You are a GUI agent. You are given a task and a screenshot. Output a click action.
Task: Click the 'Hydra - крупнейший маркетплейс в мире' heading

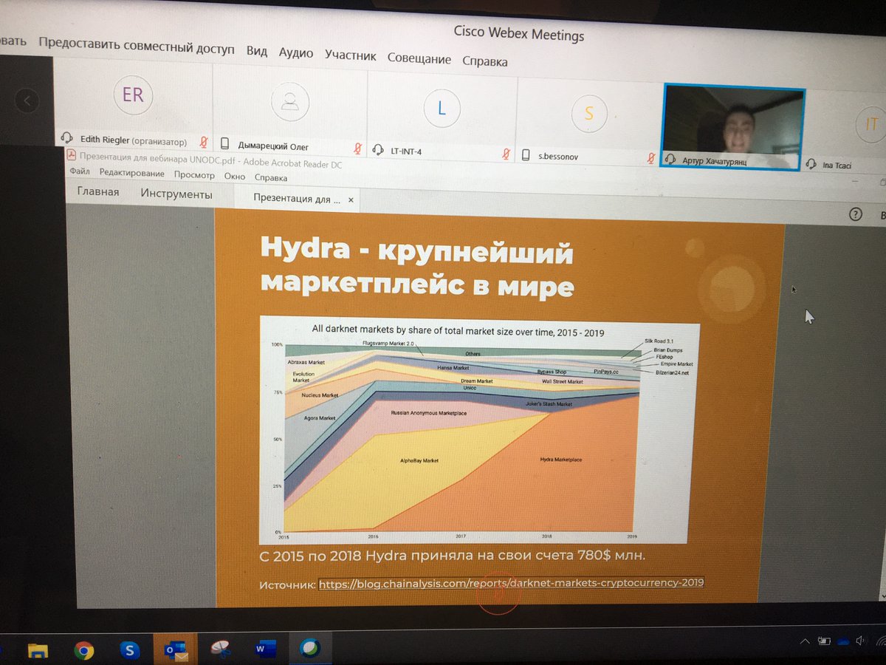point(416,267)
